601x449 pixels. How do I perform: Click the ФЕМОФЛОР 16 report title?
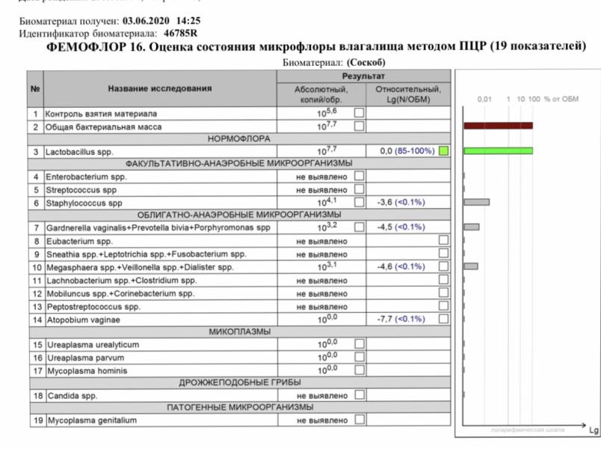click(x=316, y=46)
